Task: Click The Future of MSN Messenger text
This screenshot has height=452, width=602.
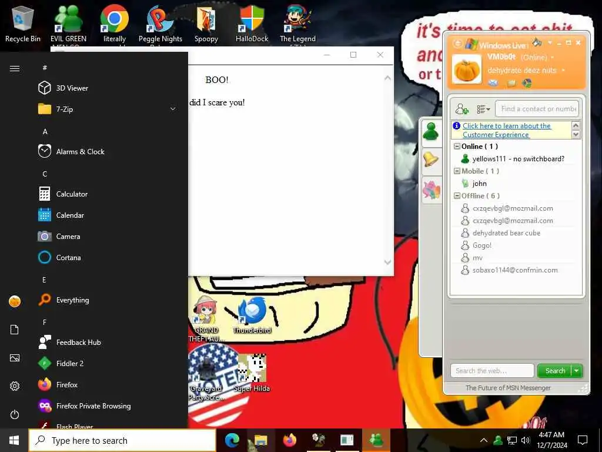Action: 508,388
